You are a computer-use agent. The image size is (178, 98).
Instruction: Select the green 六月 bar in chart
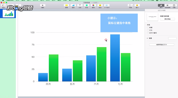point(102,64)
